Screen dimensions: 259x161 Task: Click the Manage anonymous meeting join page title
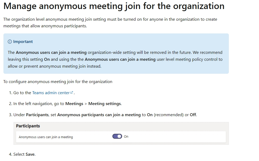[x=114, y=6]
